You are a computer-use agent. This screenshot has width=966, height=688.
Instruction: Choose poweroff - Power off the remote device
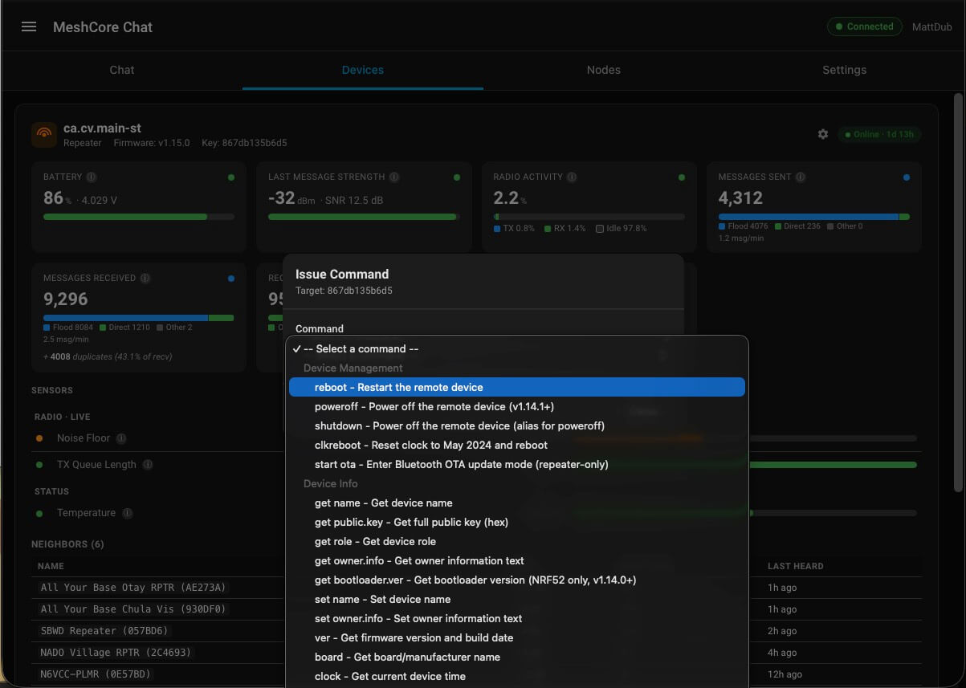(517, 406)
